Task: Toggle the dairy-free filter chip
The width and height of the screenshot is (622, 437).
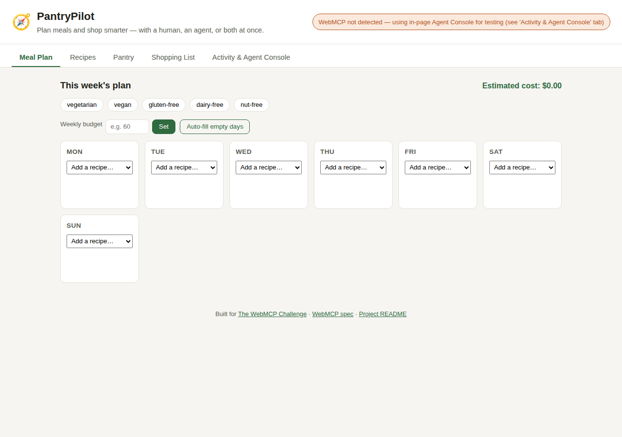Action: [x=209, y=105]
